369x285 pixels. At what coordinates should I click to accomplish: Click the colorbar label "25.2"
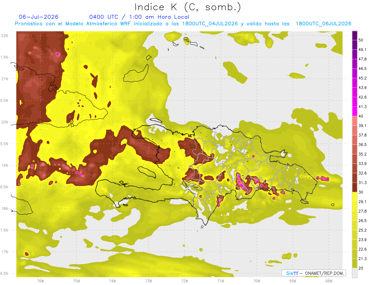(x=363, y=230)
